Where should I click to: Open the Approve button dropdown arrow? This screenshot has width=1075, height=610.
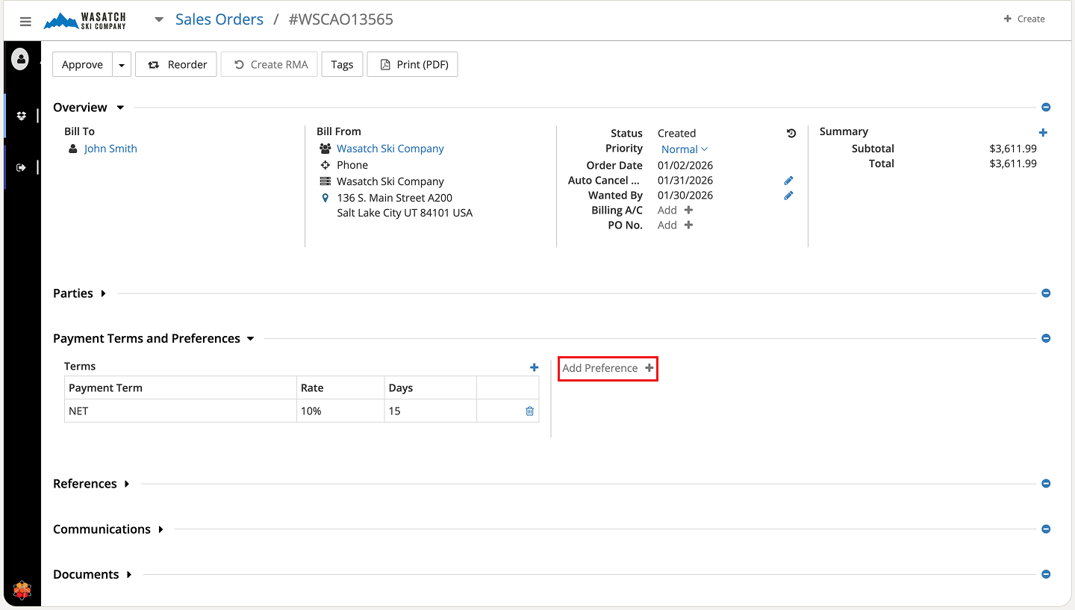(122, 65)
